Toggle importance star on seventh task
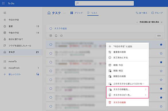168x111 pixels. click(x=161, y=98)
